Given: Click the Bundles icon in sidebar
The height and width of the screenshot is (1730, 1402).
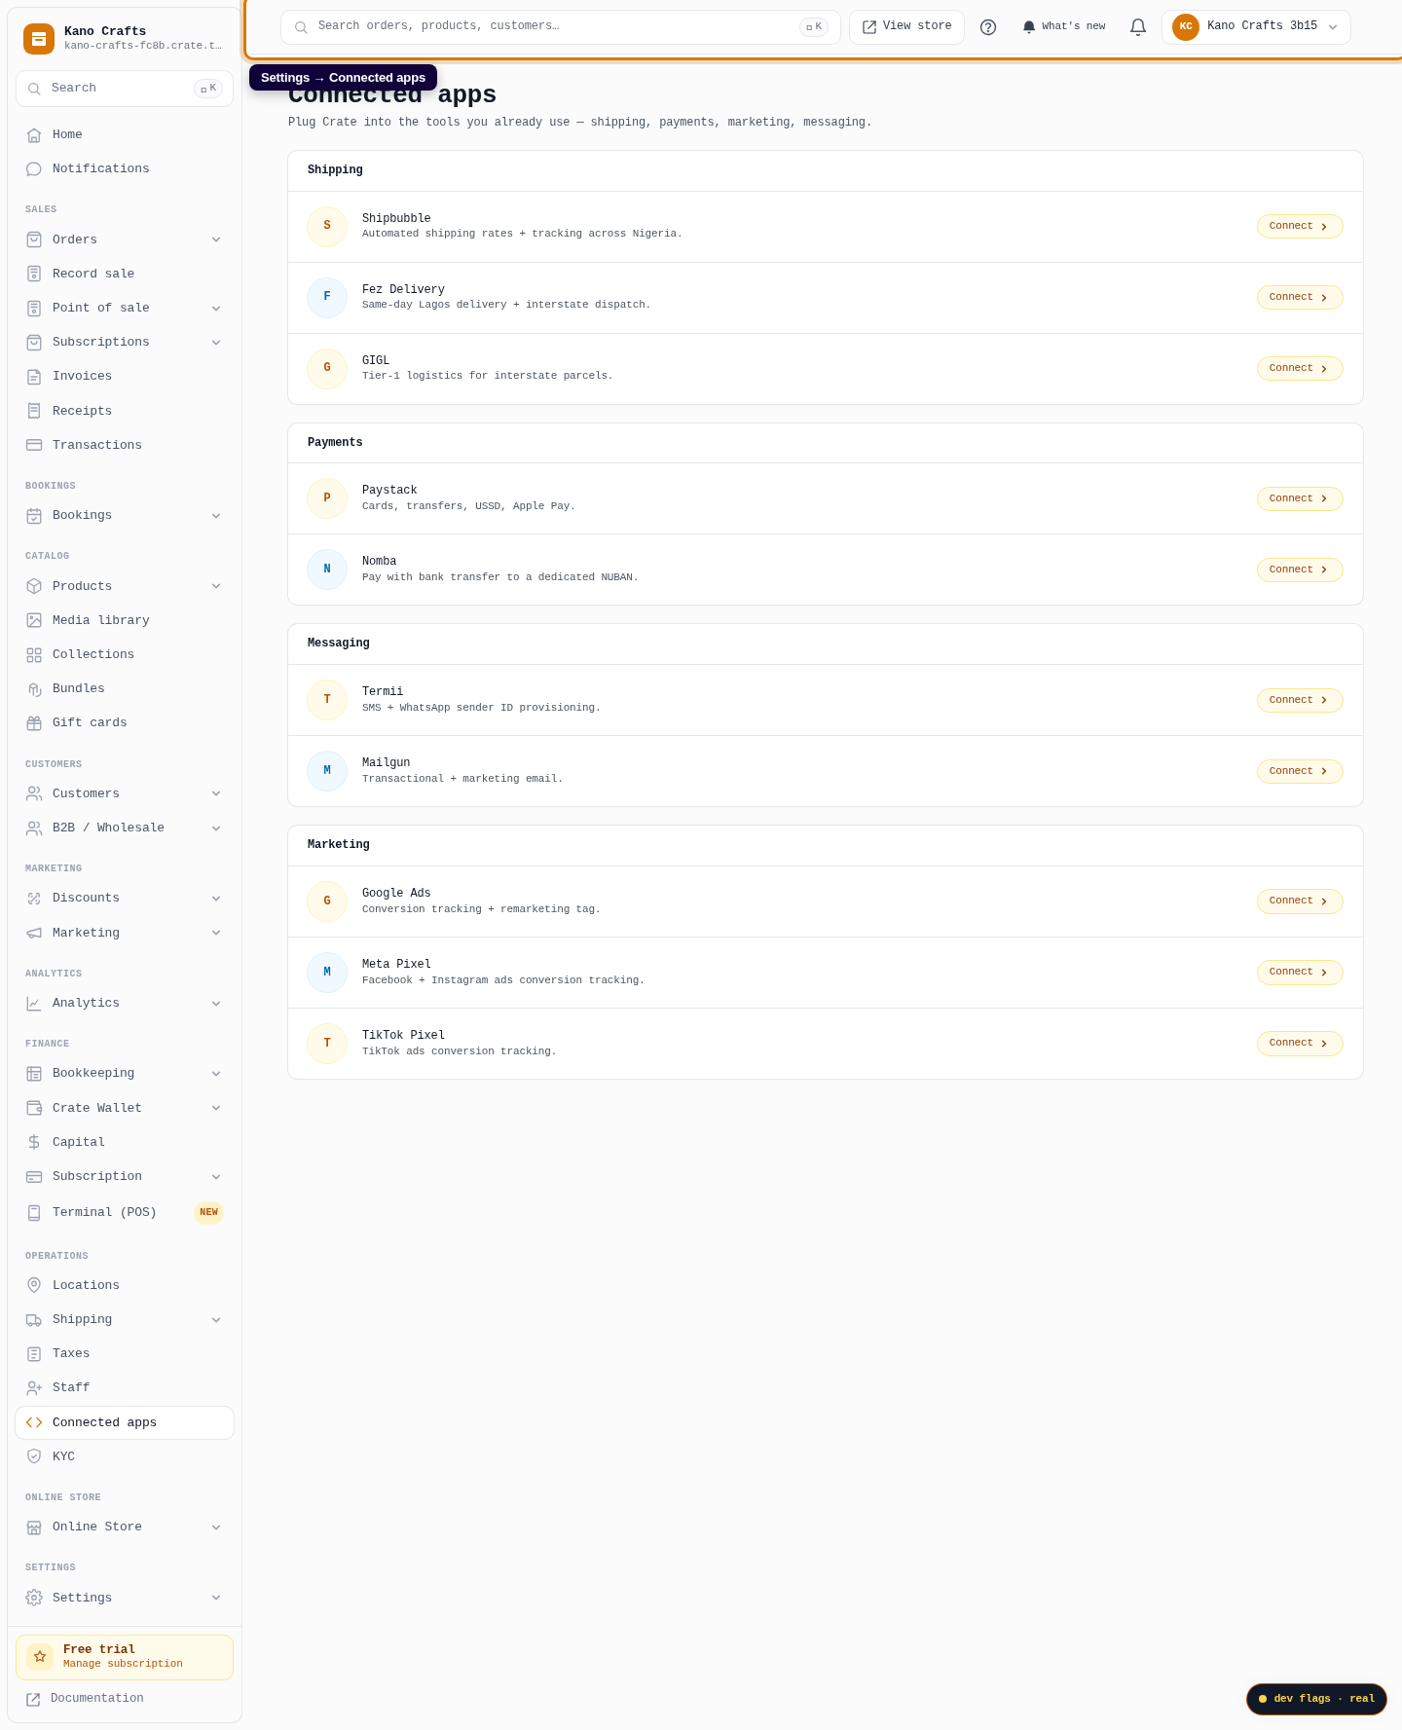Looking at the screenshot, I should (x=34, y=689).
